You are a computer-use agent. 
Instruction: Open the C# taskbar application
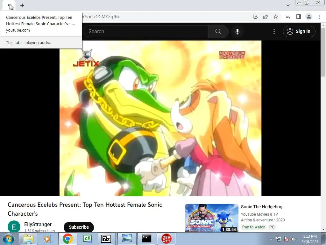(x=87, y=239)
